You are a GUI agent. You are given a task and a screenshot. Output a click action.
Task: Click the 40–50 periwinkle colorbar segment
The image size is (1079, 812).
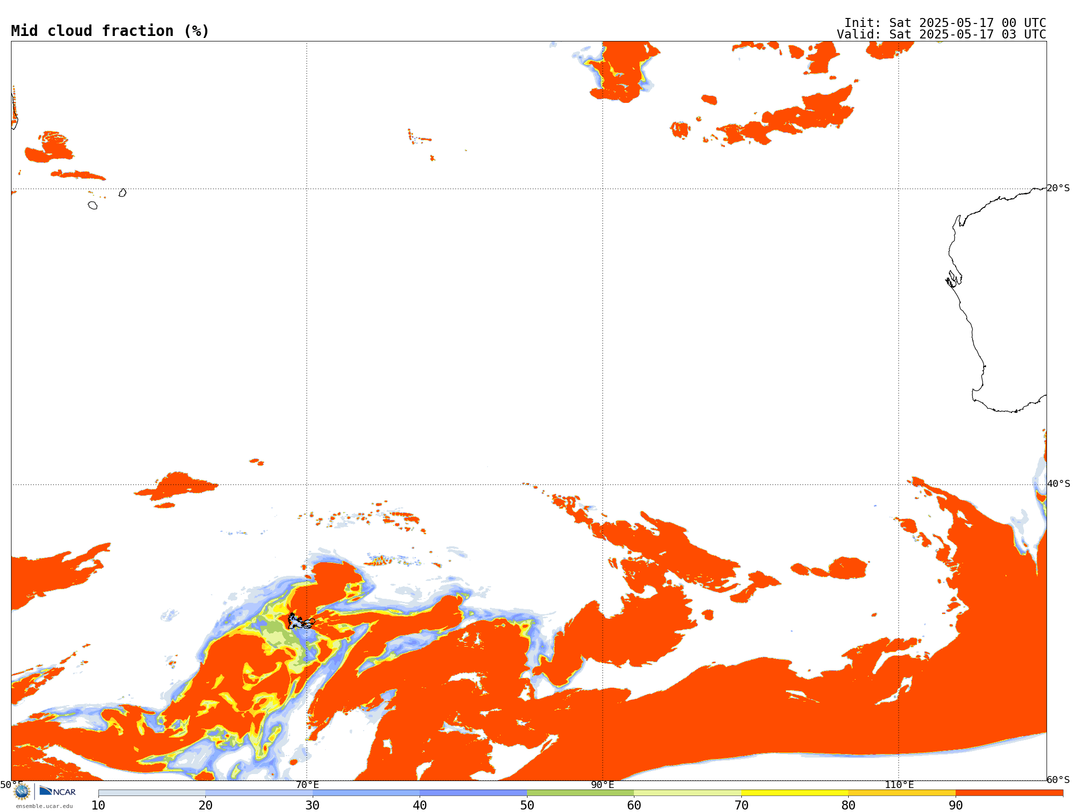coord(473,793)
